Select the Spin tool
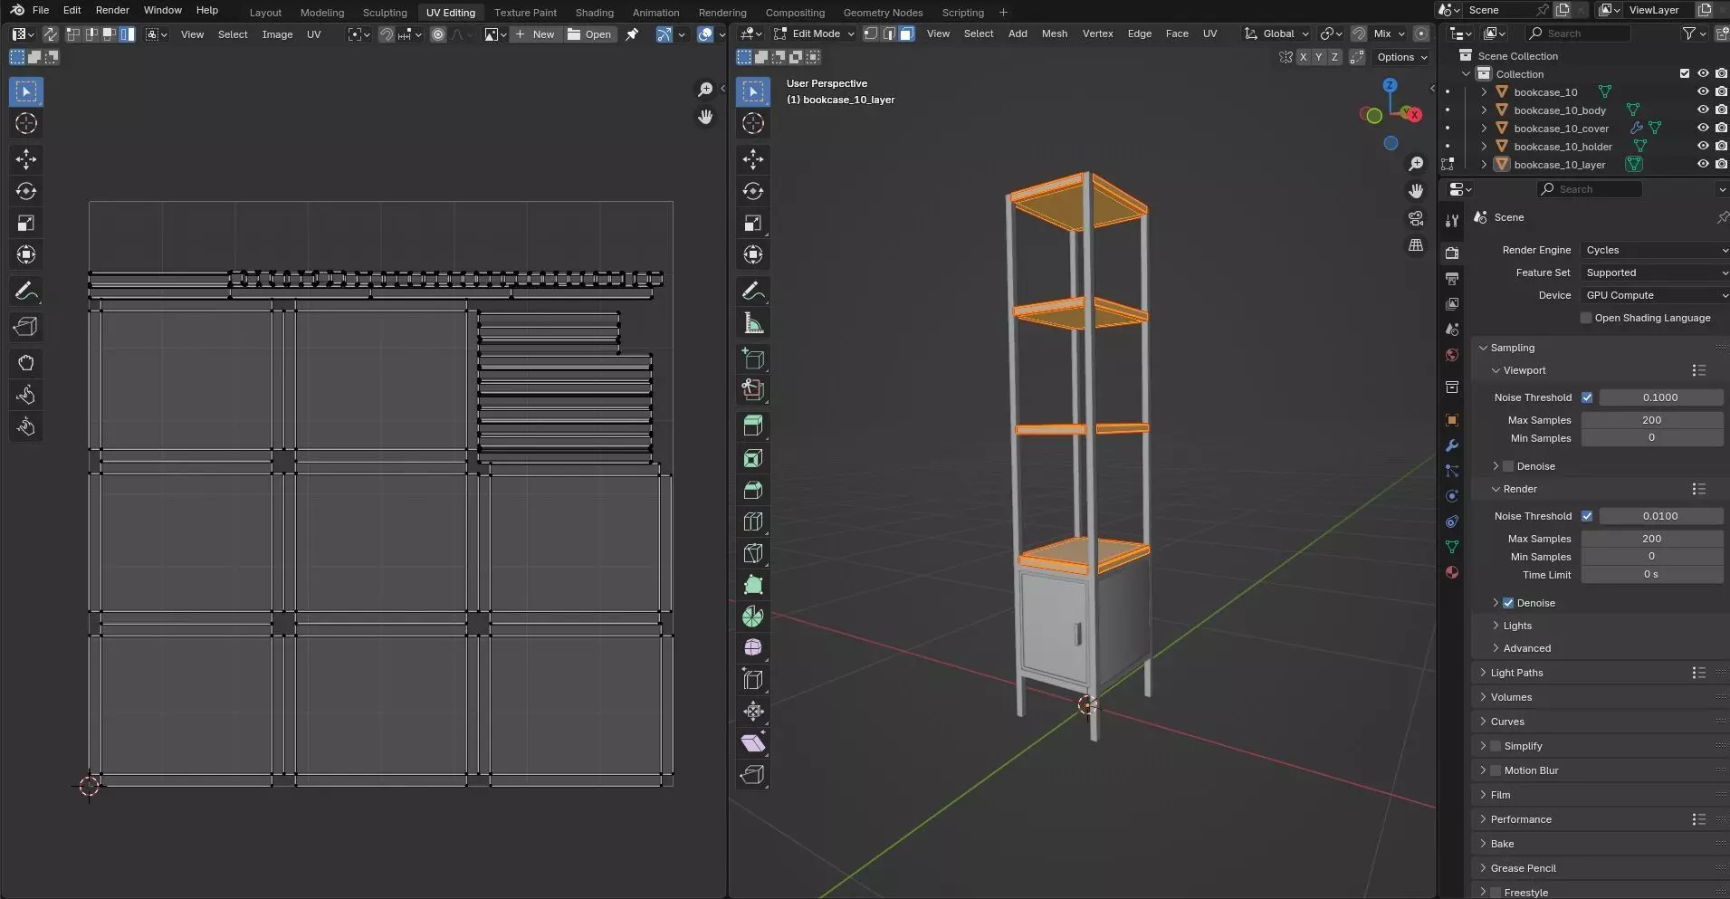This screenshot has height=899, width=1730. (x=753, y=617)
